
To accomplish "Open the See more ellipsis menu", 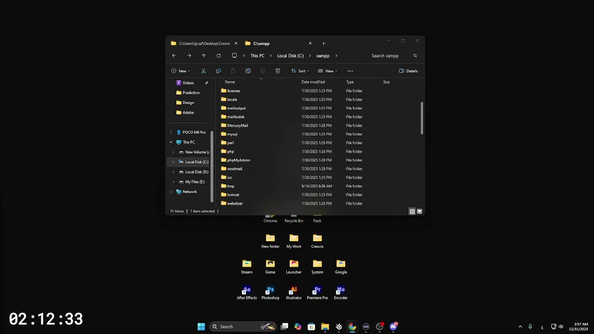I will click(350, 71).
